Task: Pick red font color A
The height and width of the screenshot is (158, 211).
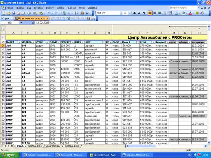Action: click(190, 13)
